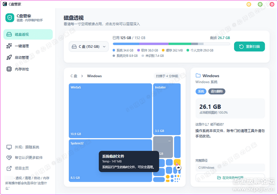Open the 磁盘透视 sidebar page

point(28,34)
